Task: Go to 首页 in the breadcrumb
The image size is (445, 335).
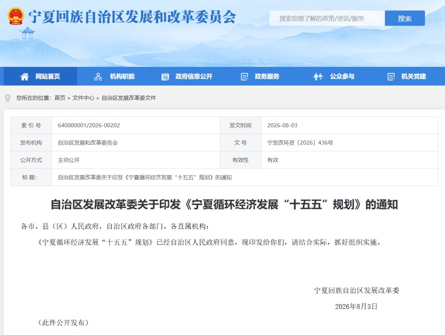Action: click(x=60, y=98)
